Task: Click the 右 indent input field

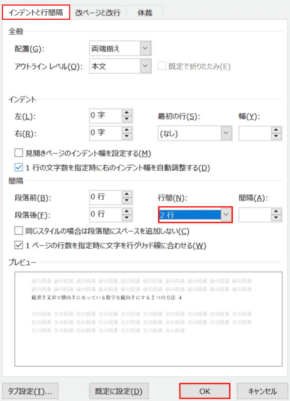Action: (x=106, y=133)
